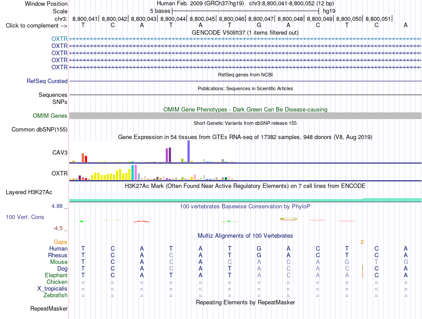The width and height of the screenshot is (422, 319).
Task: Click '100 vertebrates Basewise Conservation by PhyloP' title
Action: point(245,207)
